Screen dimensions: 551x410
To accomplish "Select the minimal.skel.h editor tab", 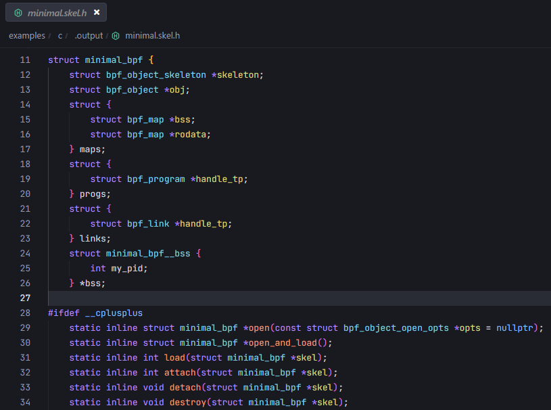I will coord(56,13).
